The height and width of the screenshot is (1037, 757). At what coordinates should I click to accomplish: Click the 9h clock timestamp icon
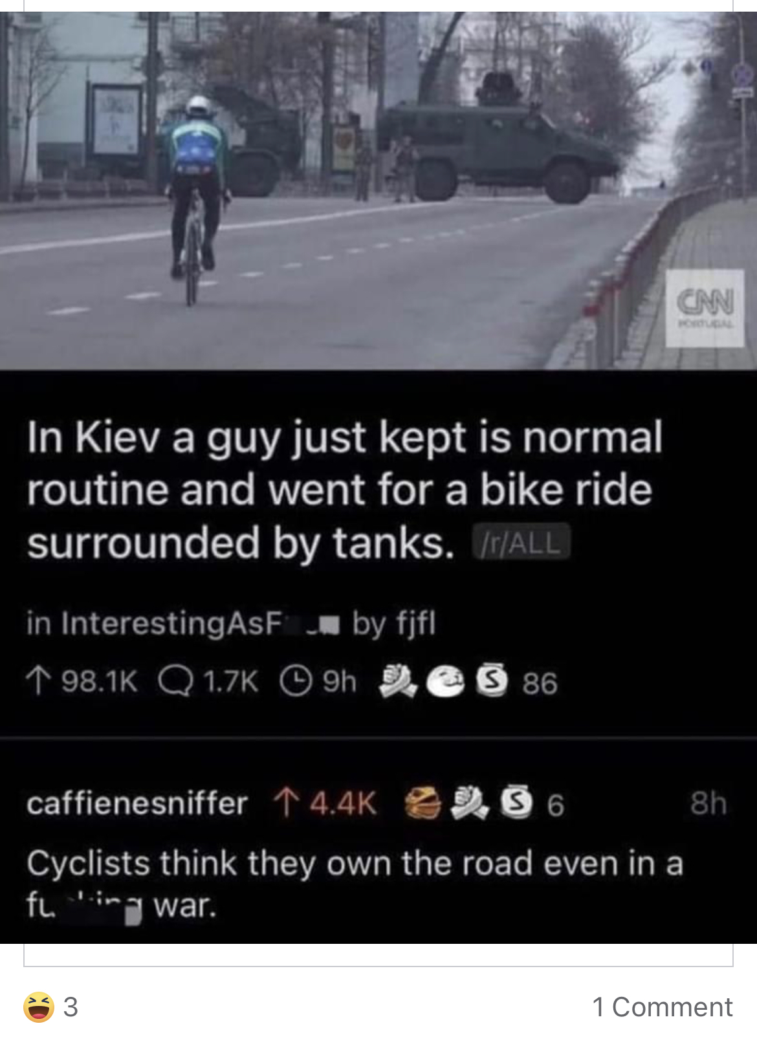coord(294,682)
